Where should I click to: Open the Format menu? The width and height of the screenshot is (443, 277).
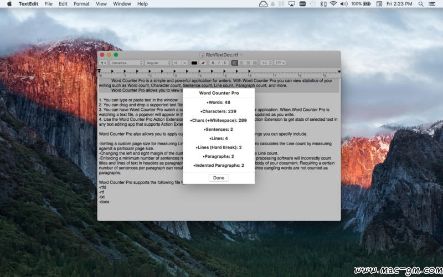pos(81,4)
